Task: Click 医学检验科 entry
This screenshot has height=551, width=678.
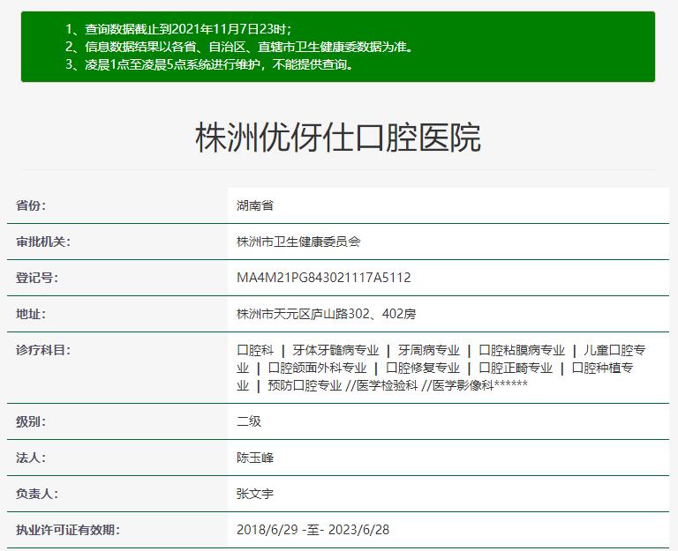Action: tap(387, 385)
